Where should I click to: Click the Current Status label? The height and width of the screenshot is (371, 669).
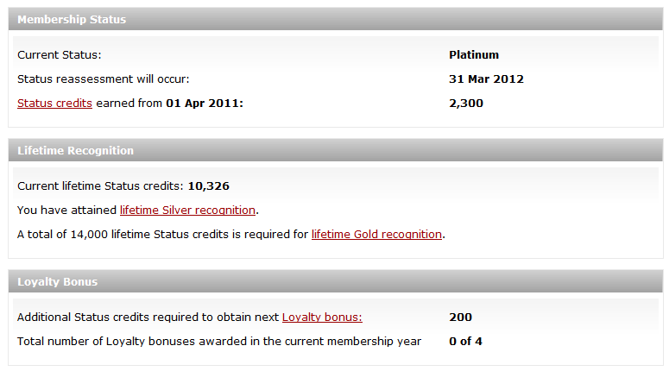click(60, 55)
